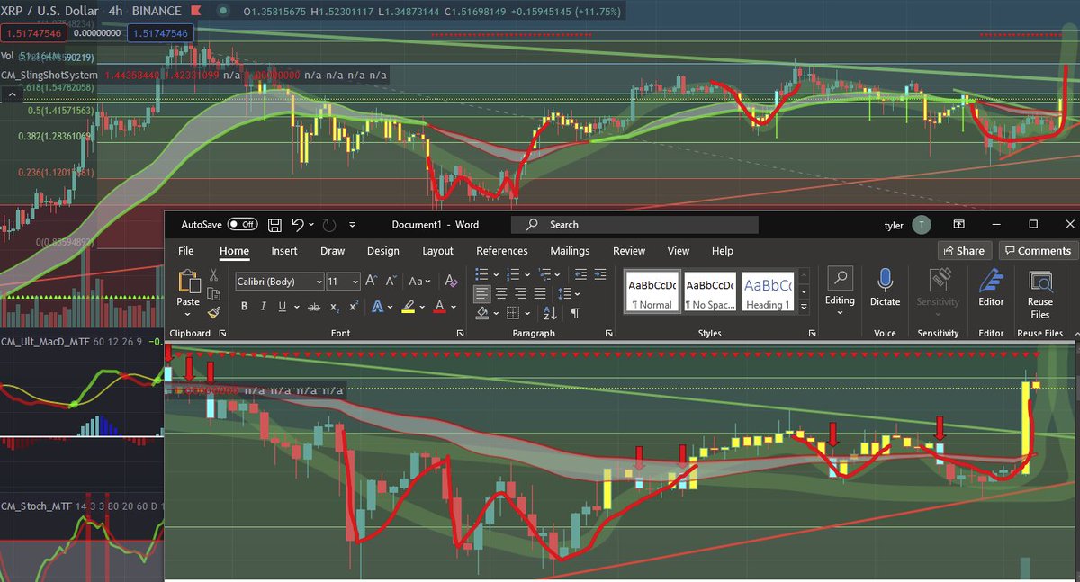The height and width of the screenshot is (582, 1080).
Task: Apply the Heading 1 style
Action: (x=768, y=292)
